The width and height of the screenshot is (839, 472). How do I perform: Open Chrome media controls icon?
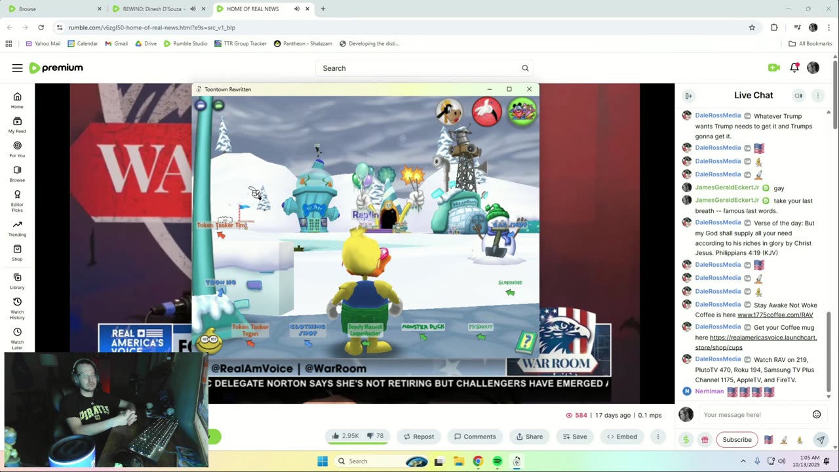tap(797, 28)
